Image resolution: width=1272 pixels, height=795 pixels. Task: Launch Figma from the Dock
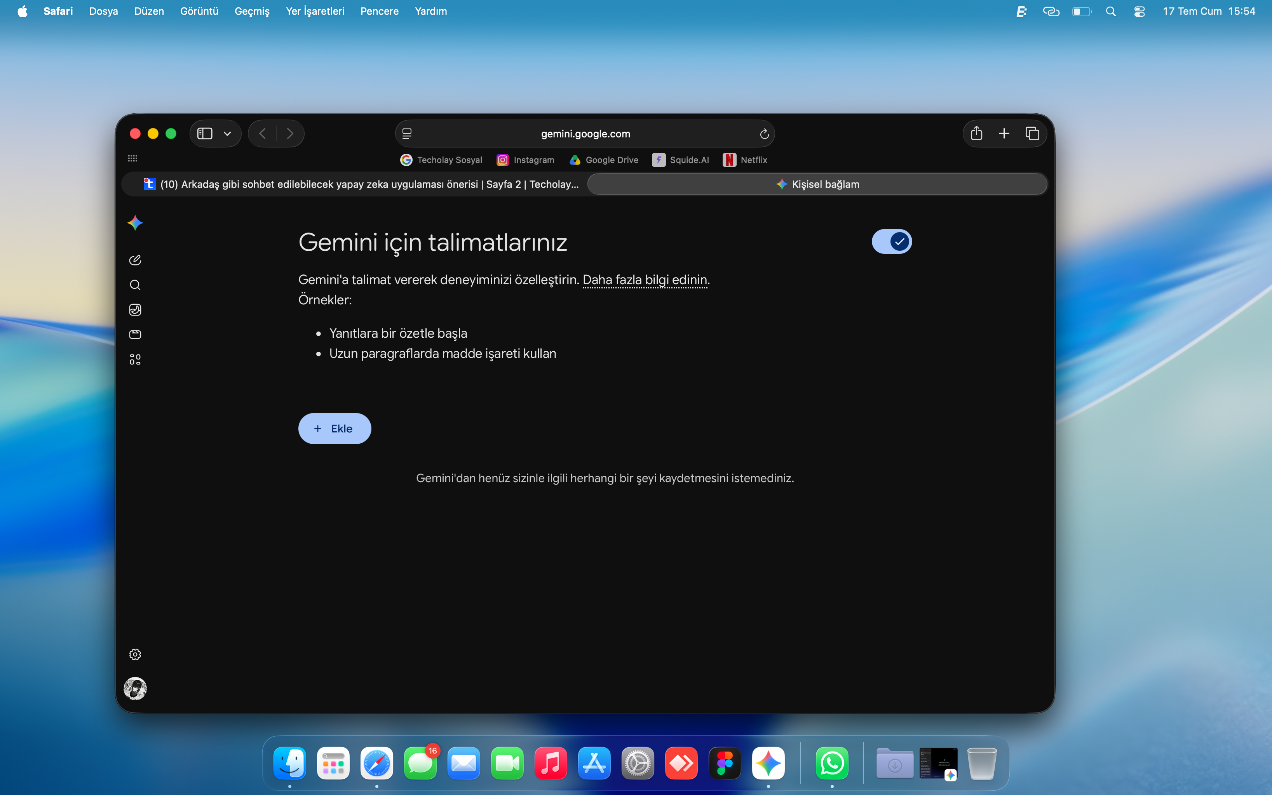tap(725, 763)
